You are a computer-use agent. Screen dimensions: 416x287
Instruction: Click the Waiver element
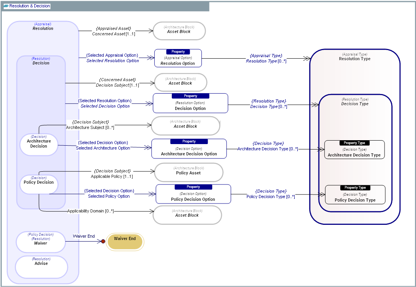click(x=40, y=242)
